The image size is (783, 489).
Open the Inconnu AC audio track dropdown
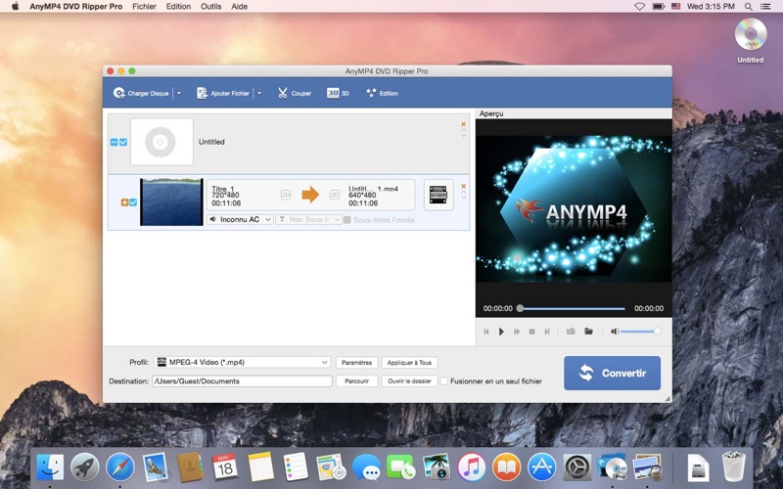(240, 219)
